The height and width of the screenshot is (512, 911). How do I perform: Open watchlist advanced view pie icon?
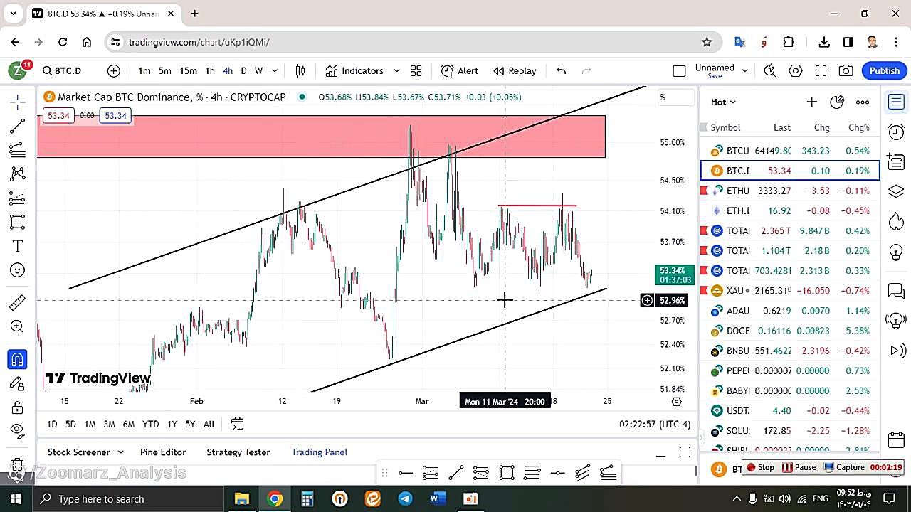[837, 102]
